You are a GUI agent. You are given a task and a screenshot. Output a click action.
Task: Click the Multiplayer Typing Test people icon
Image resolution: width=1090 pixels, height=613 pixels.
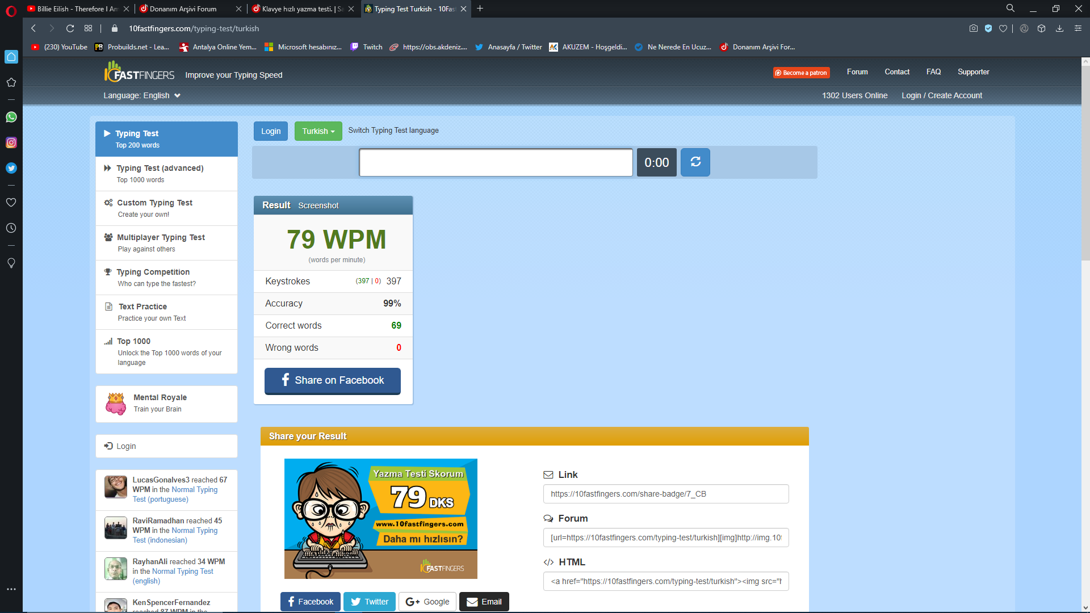click(x=108, y=237)
